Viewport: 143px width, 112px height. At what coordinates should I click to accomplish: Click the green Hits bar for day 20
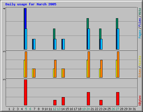88,24
